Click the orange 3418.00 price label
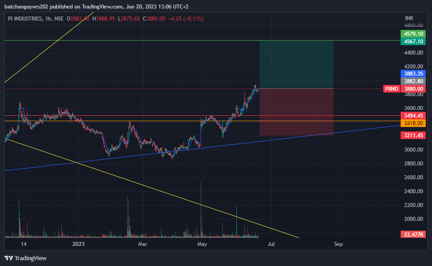This screenshot has width=432, height=266. point(413,123)
